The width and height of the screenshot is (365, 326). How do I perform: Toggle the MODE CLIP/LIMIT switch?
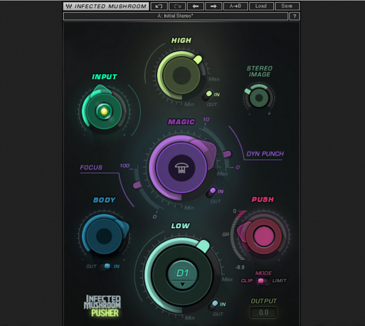263,281
